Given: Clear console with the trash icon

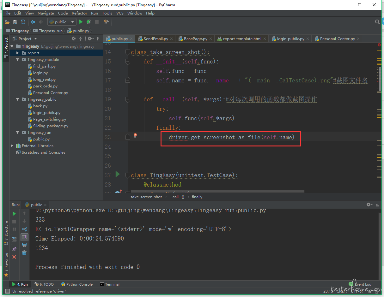Looking at the screenshot, I should point(24,253).
